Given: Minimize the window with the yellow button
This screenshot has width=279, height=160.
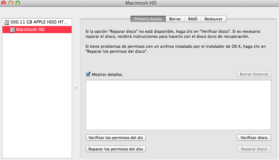Looking at the screenshot, I should 11,3.
